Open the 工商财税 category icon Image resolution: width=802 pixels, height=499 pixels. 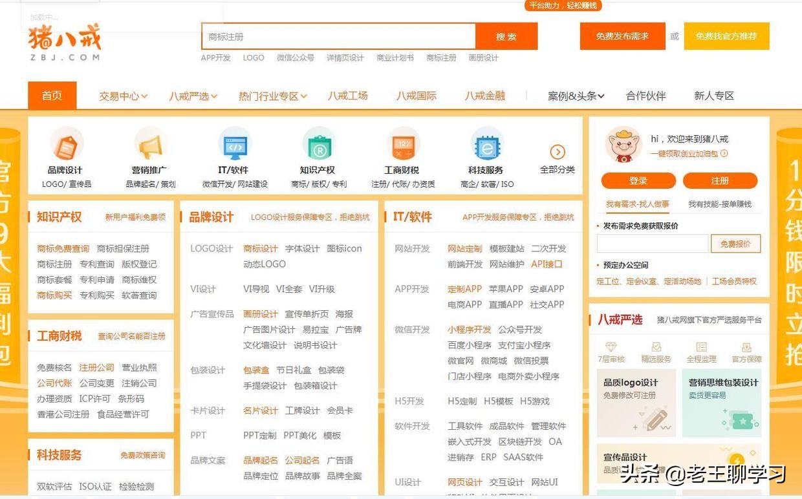click(403, 145)
